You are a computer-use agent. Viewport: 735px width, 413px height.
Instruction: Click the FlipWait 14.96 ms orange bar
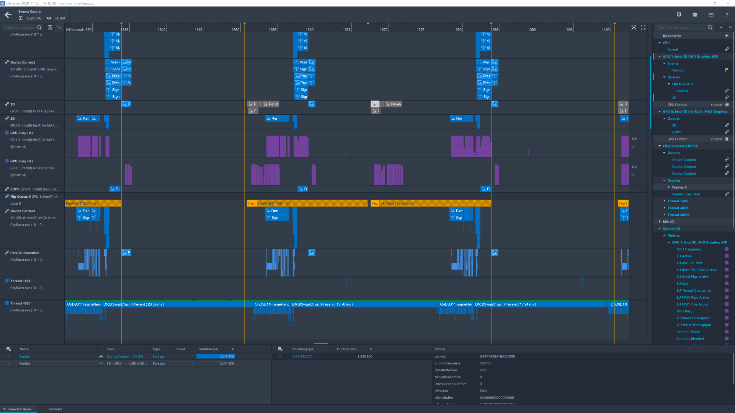[x=312, y=203]
